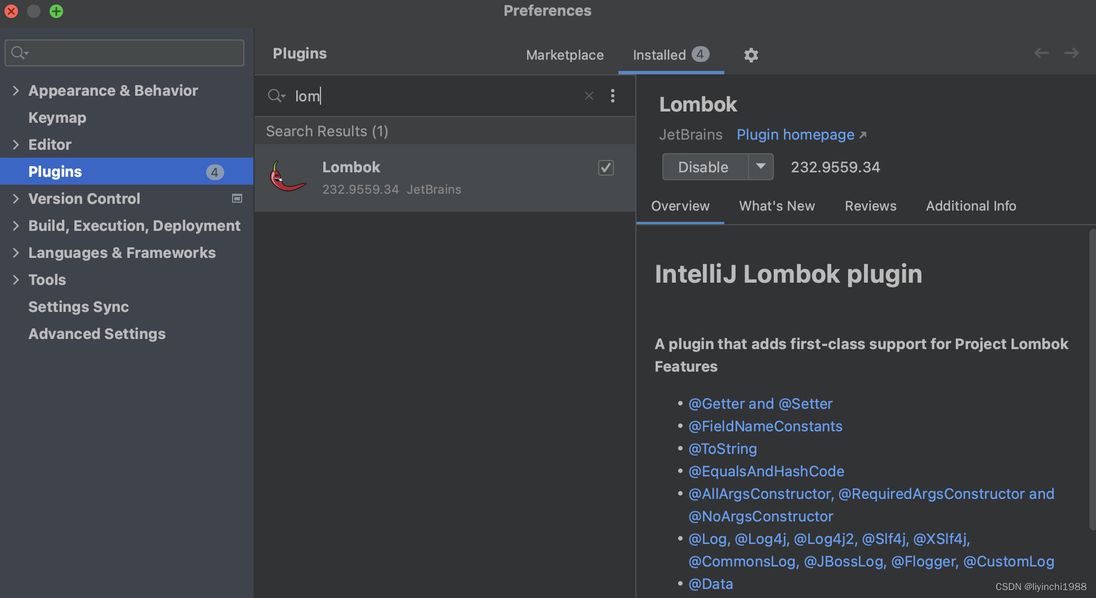Click the @Data feature link
Image resolution: width=1096 pixels, height=598 pixels.
pyautogui.click(x=711, y=584)
